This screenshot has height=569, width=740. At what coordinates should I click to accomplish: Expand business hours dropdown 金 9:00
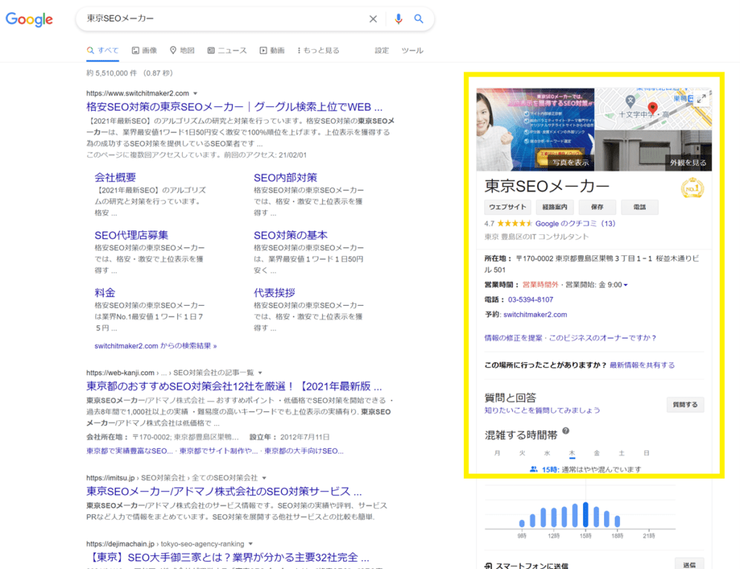(625, 285)
